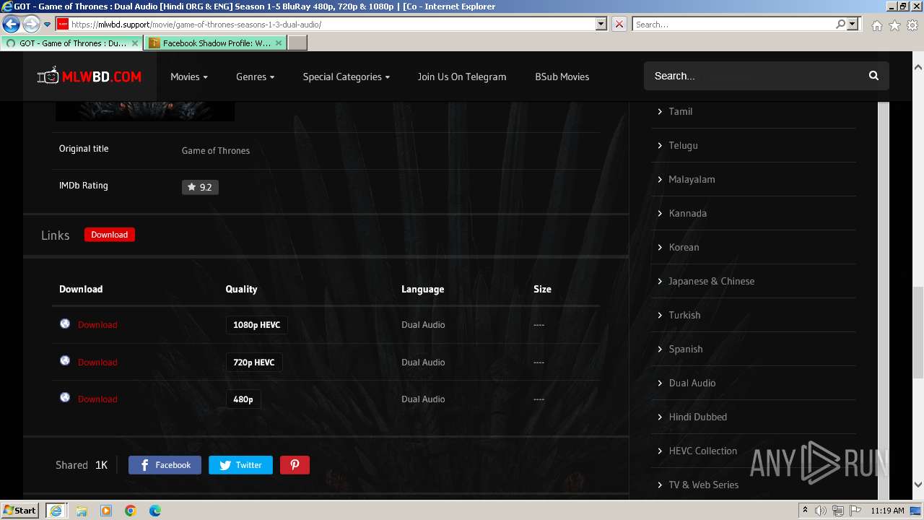Open recent pages dropdown arrow
The height and width of the screenshot is (520, 924).
click(47, 25)
